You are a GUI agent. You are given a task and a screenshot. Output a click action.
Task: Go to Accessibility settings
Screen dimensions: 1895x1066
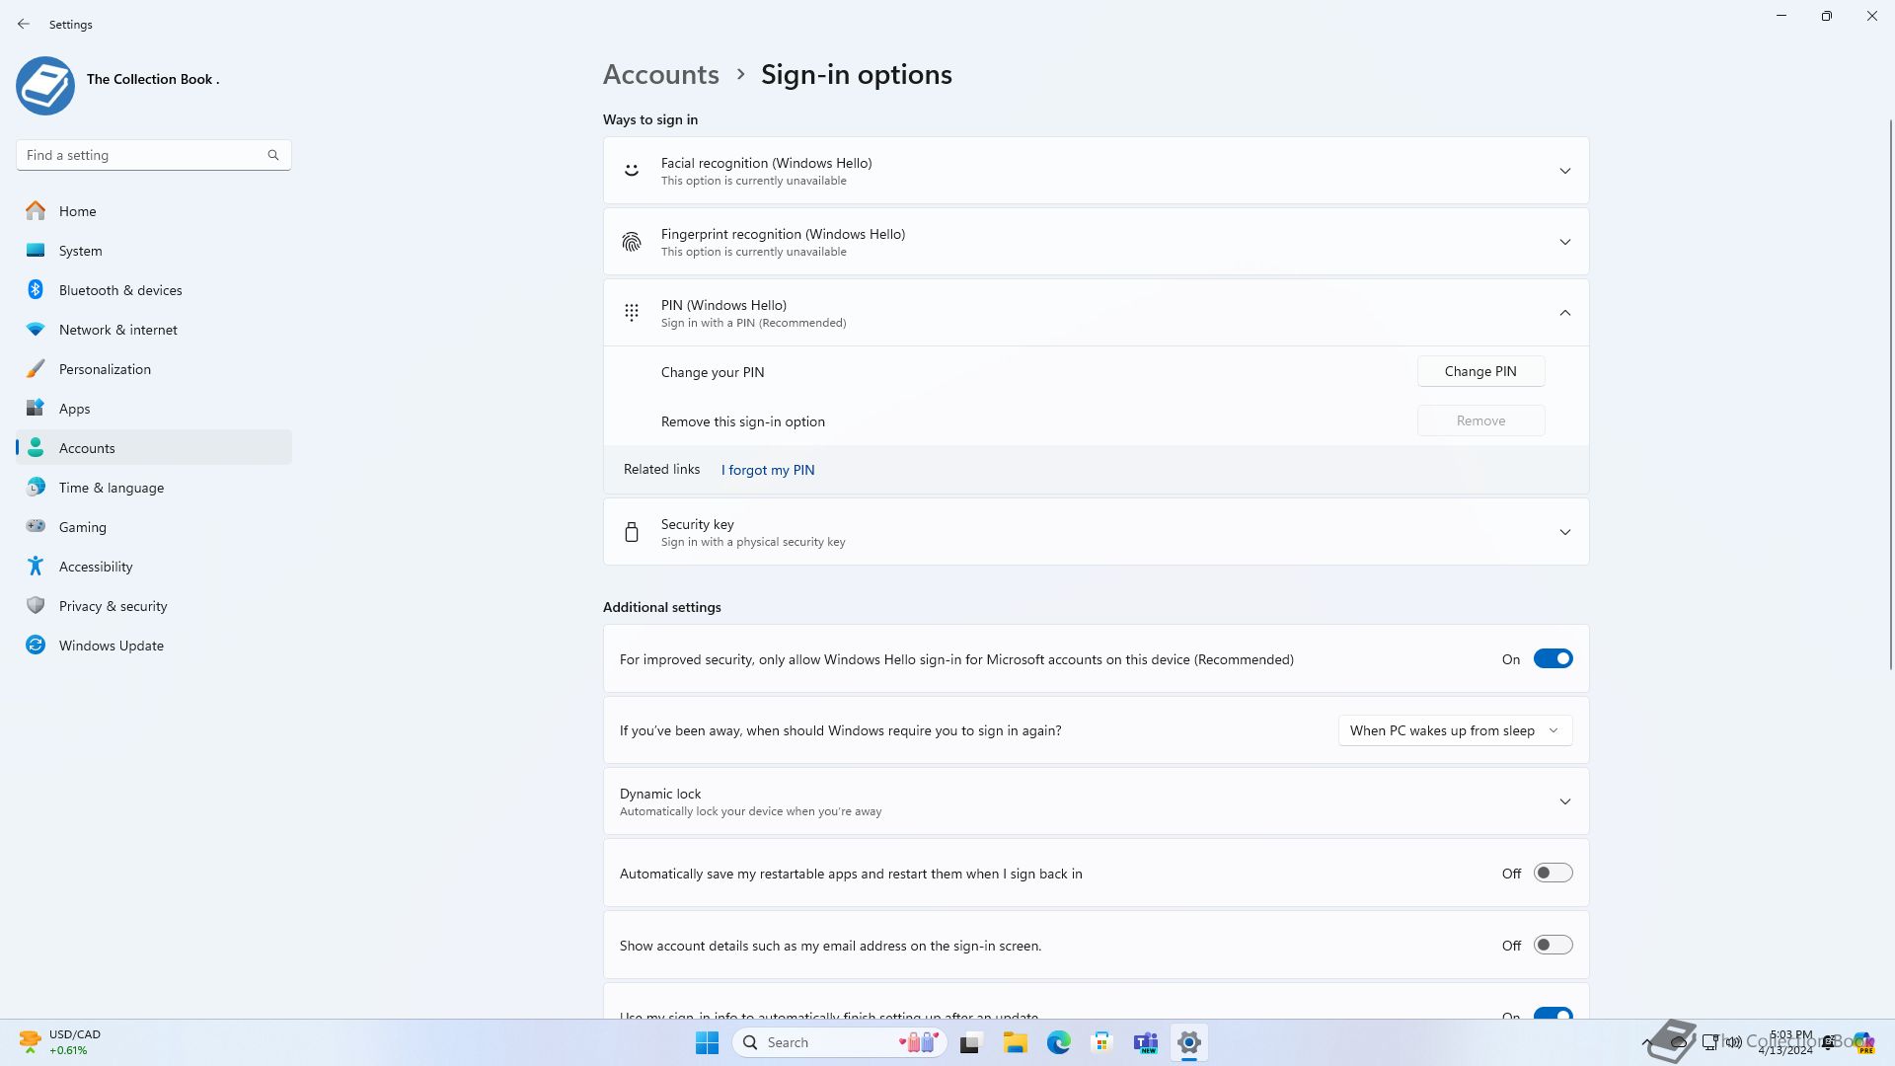pos(95,567)
